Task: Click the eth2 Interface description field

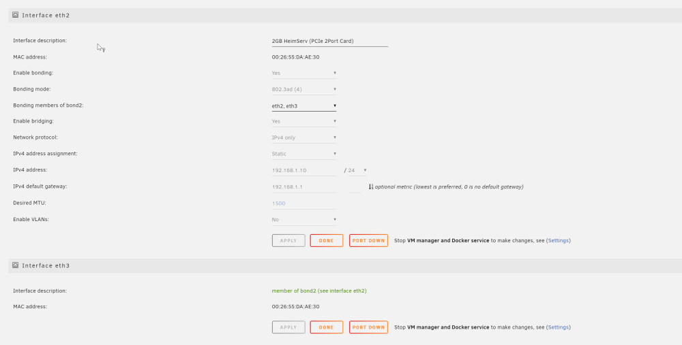Action: 329,41
